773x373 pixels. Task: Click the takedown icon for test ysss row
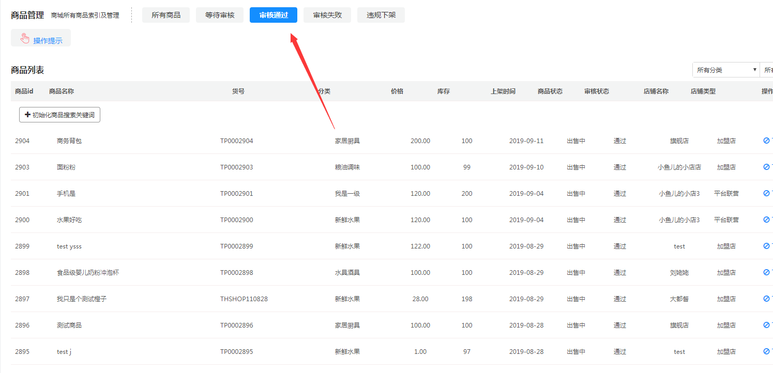766,246
